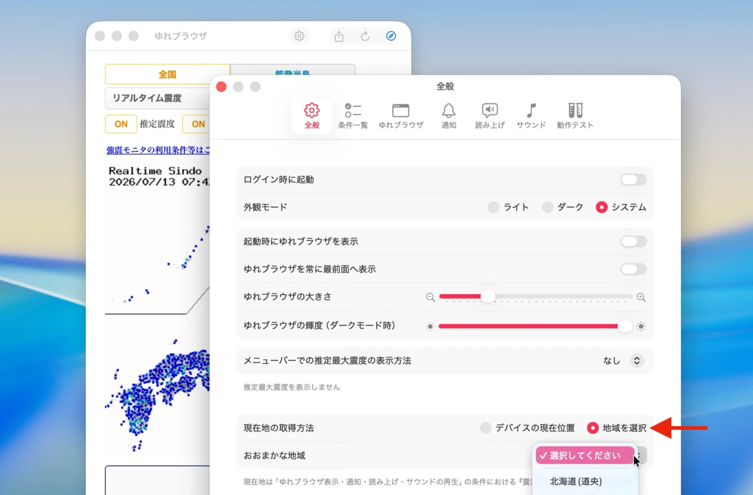Open the サウンド sound tab
The image size is (753, 495).
(x=531, y=116)
